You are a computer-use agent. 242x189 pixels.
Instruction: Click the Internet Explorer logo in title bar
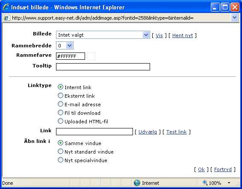[6, 7]
